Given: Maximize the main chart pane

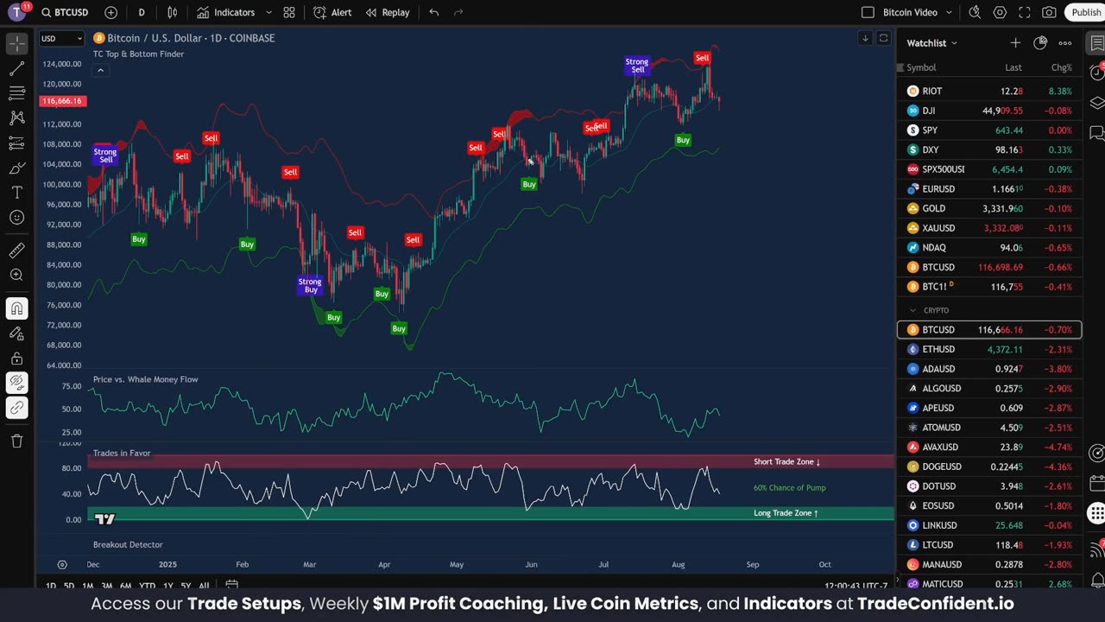Looking at the screenshot, I should coord(883,38).
